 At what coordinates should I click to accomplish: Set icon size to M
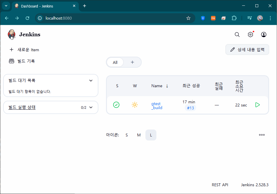click(x=139, y=135)
